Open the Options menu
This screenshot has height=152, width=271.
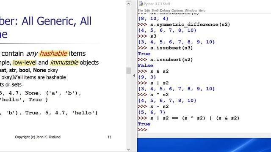[177, 11]
